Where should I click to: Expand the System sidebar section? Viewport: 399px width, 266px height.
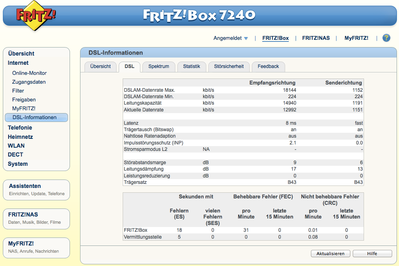point(18,164)
